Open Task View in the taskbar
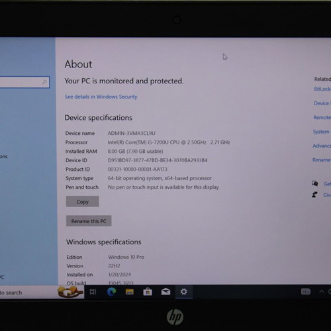Viewport: 331px width, 331px height. (93, 292)
